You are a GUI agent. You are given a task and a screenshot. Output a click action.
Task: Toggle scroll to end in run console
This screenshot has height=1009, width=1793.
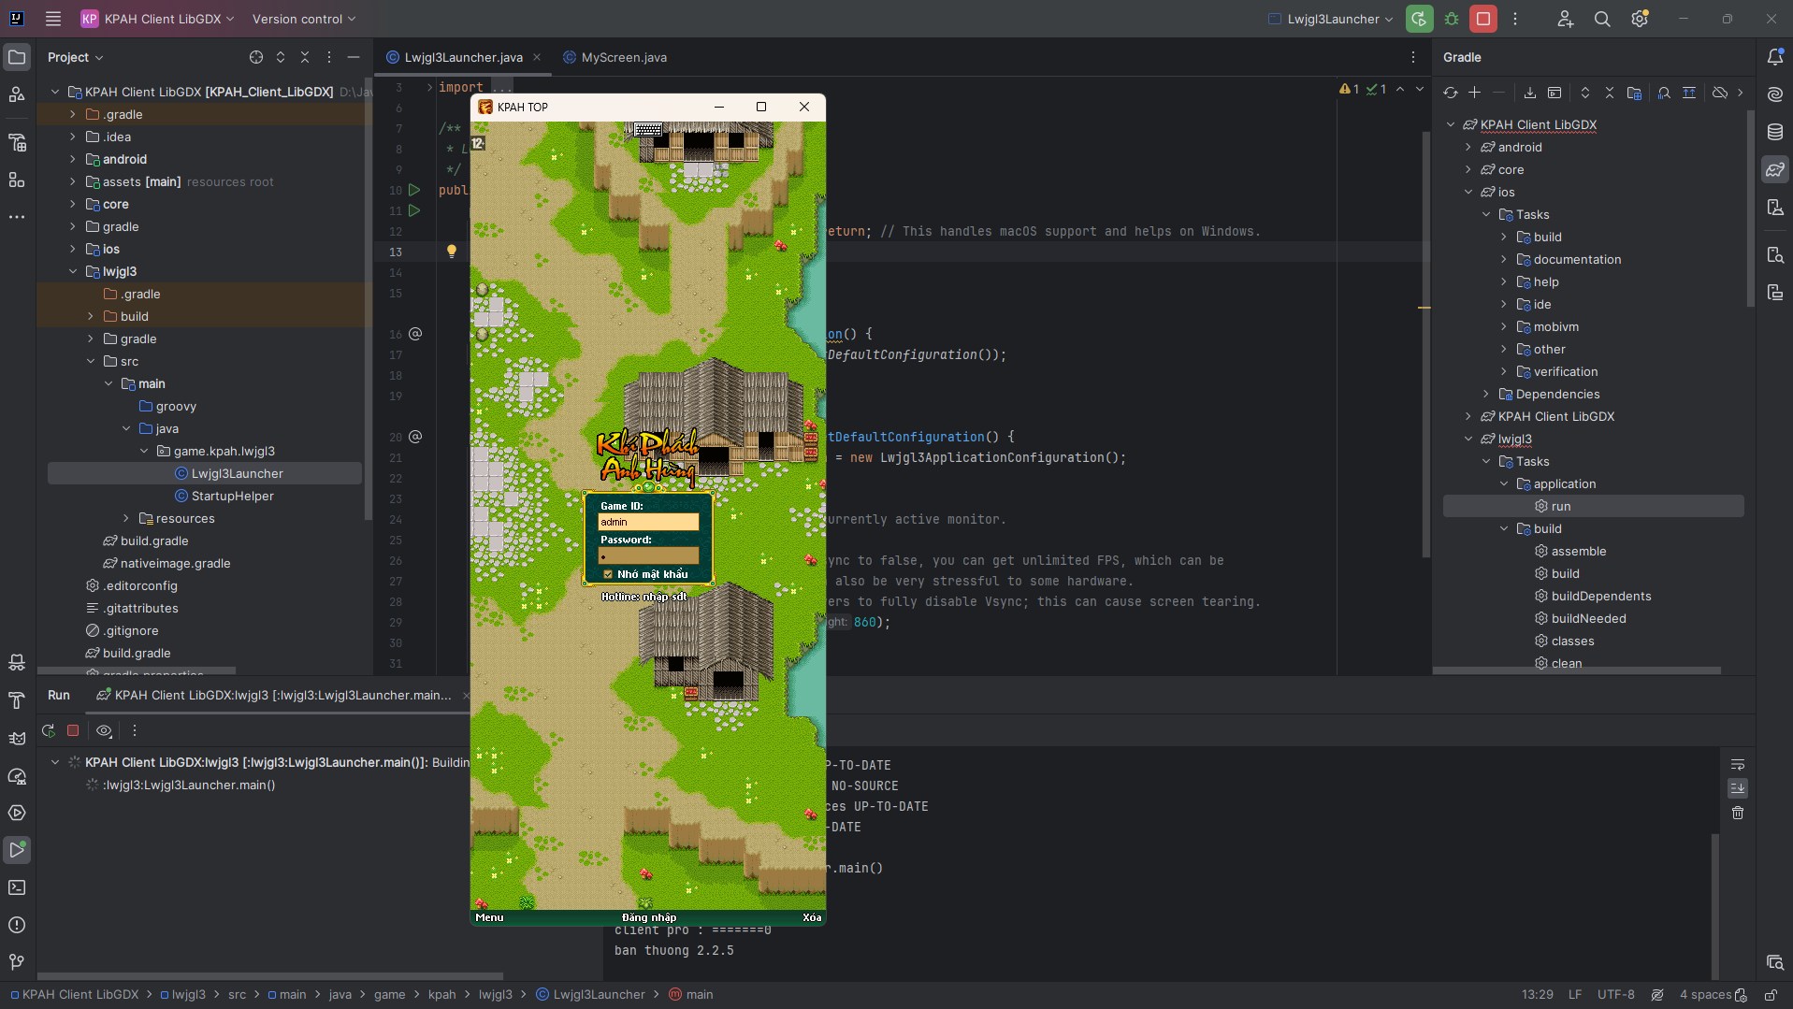[1738, 788]
